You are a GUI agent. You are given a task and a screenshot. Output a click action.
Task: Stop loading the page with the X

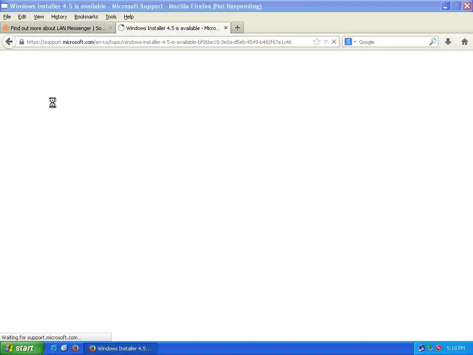[334, 42]
